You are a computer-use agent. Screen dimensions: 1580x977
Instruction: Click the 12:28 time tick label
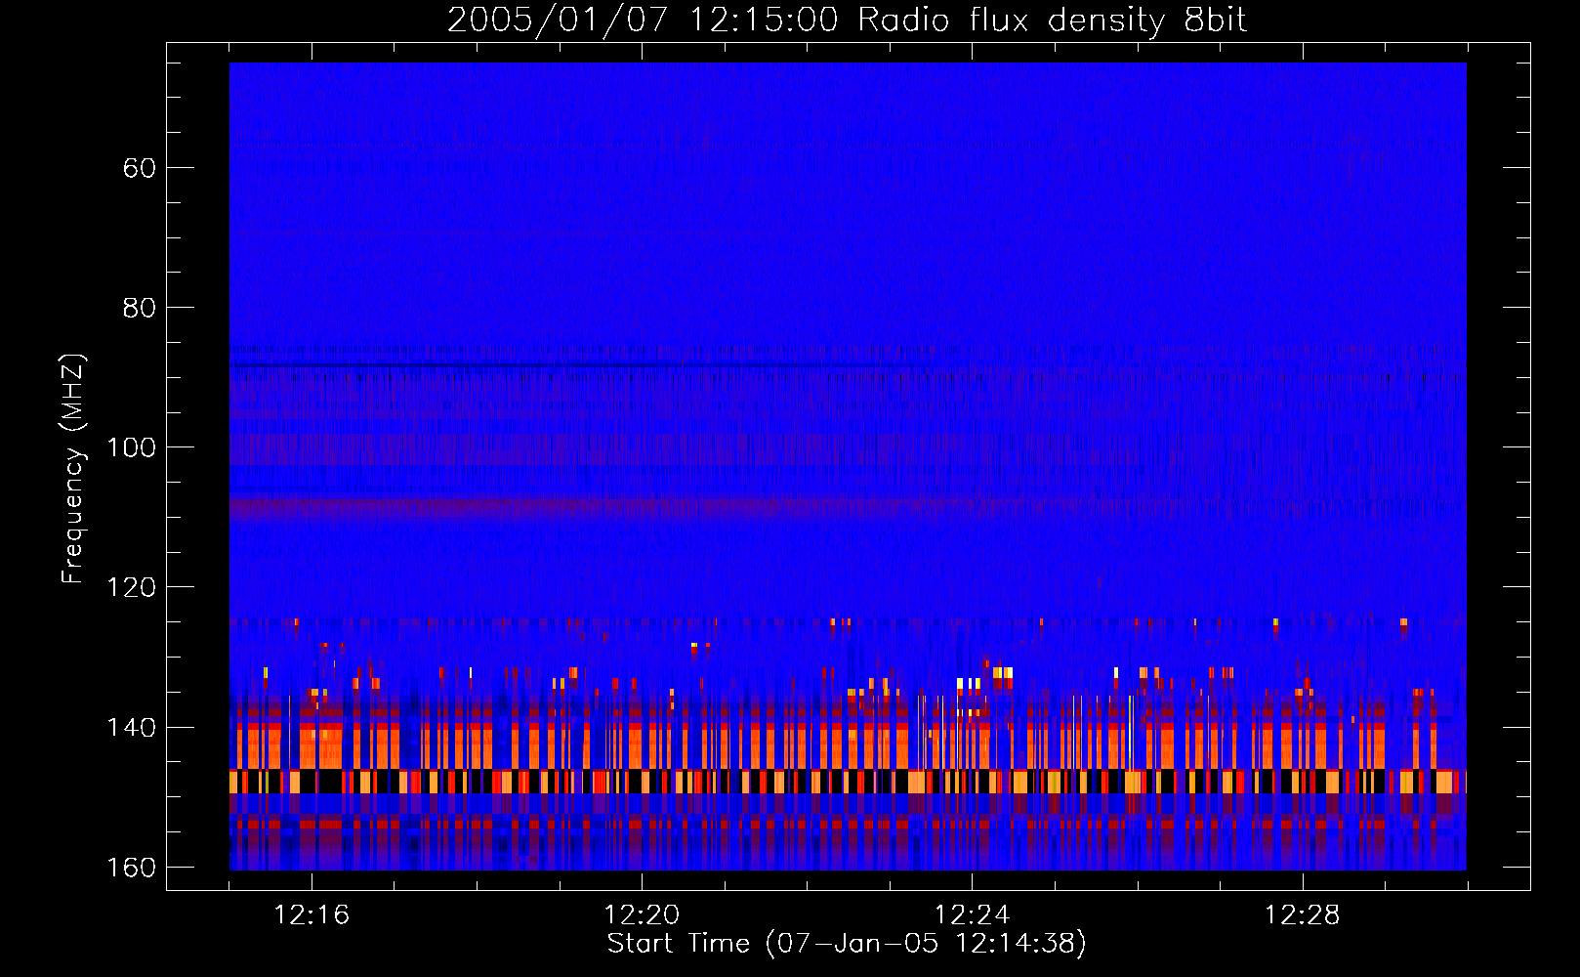[1302, 914]
